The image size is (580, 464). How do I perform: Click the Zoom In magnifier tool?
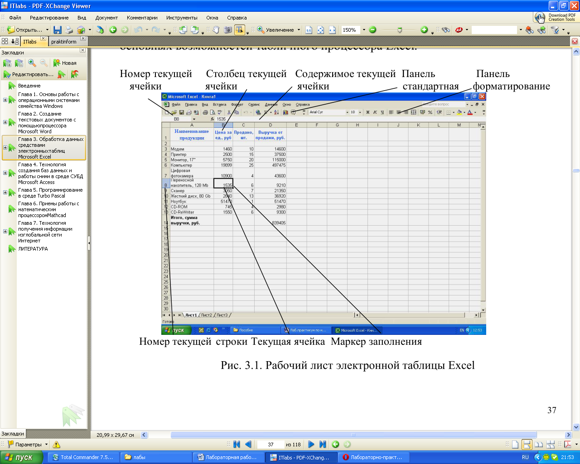[x=261, y=30]
